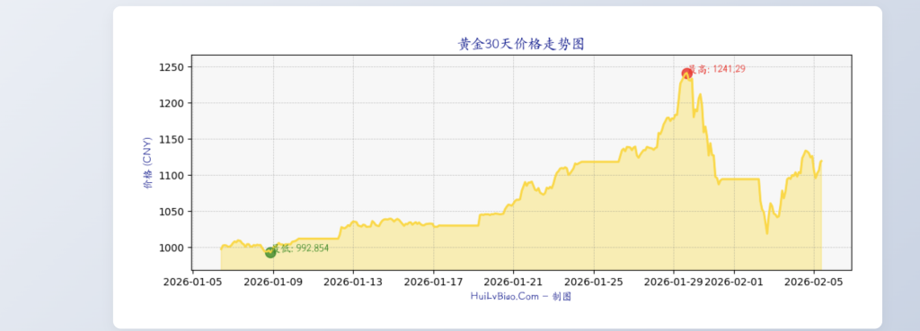Click the 2026-02-05 date label
The height and width of the screenshot is (331, 920).
pos(813,282)
